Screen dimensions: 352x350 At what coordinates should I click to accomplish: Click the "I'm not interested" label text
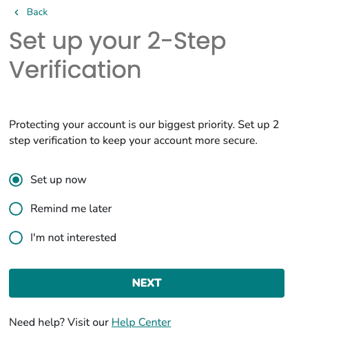coord(73,238)
